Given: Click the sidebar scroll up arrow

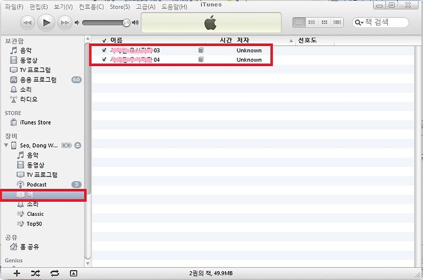Looking at the screenshot, I should pyautogui.click(x=88, y=39).
